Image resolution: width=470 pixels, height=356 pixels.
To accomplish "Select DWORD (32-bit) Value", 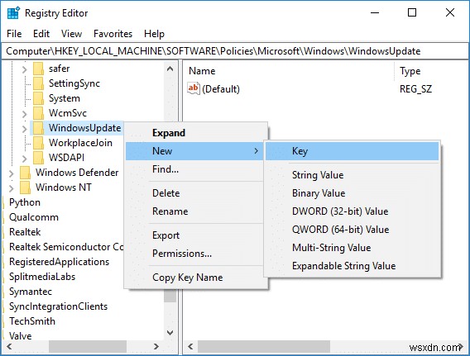I will [x=352, y=211].
